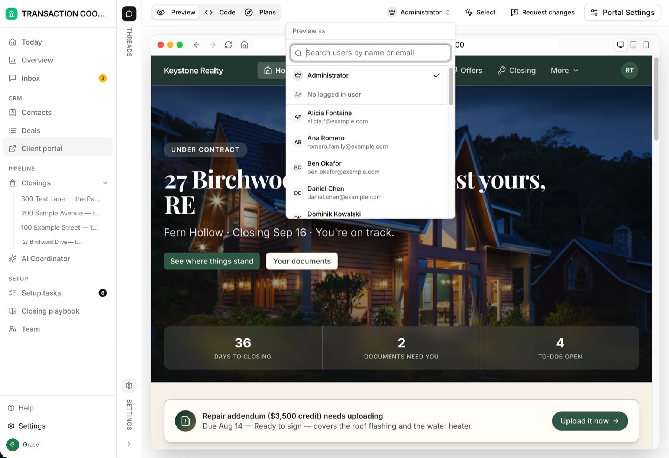Viewport: 669px width, 458px height.
Task: Click the Transaction Coordinator app logo
Action: 12,14
